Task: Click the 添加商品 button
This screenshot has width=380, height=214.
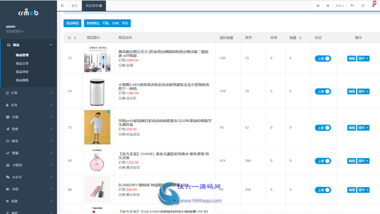Action: 72,23
